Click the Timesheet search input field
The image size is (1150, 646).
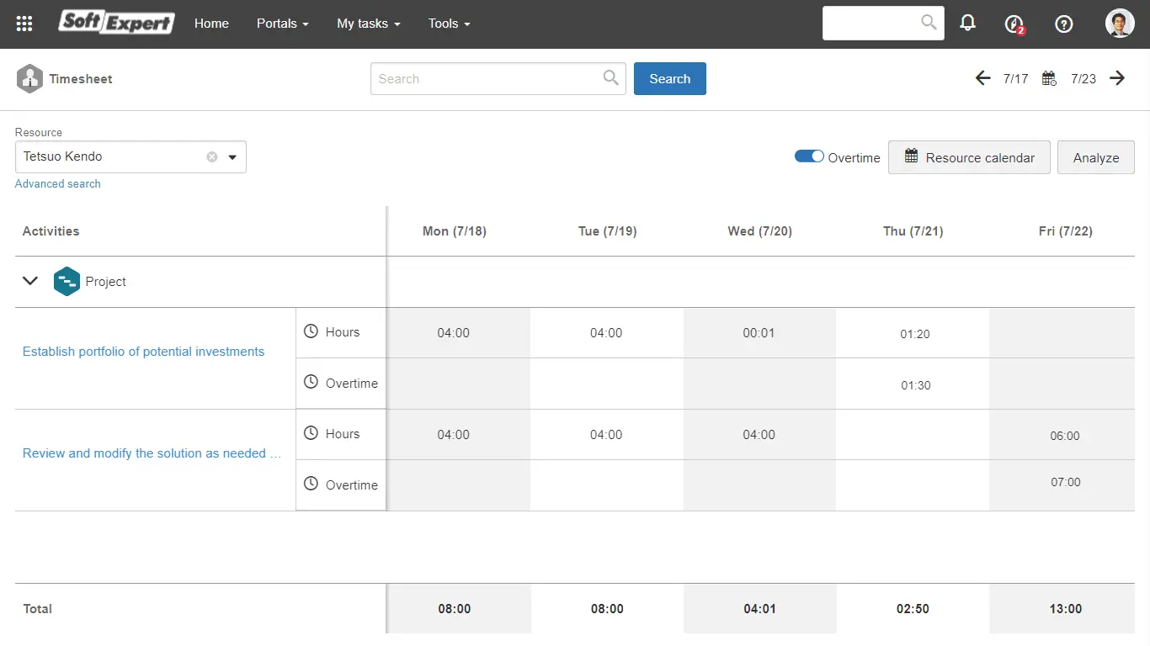coord(488,78)
